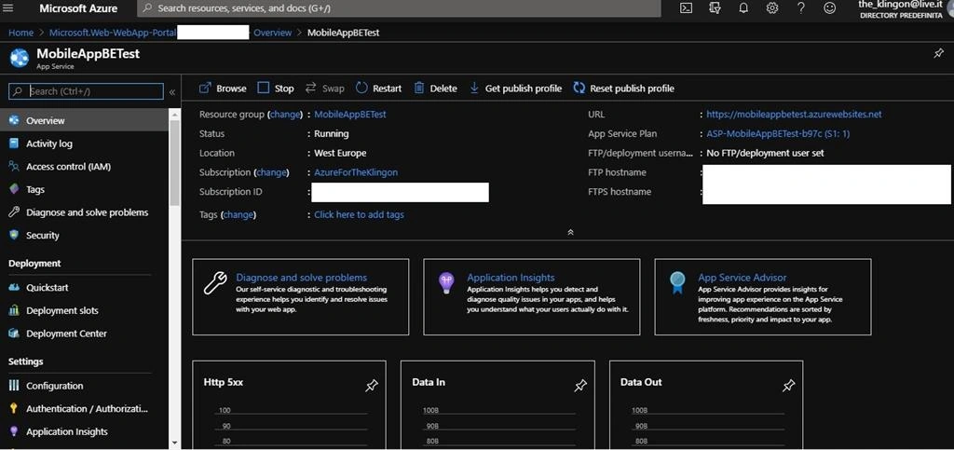Viewport: 954px width, 450px height.
Task: Open Cloud Shell from top bar
Action: 686,7
